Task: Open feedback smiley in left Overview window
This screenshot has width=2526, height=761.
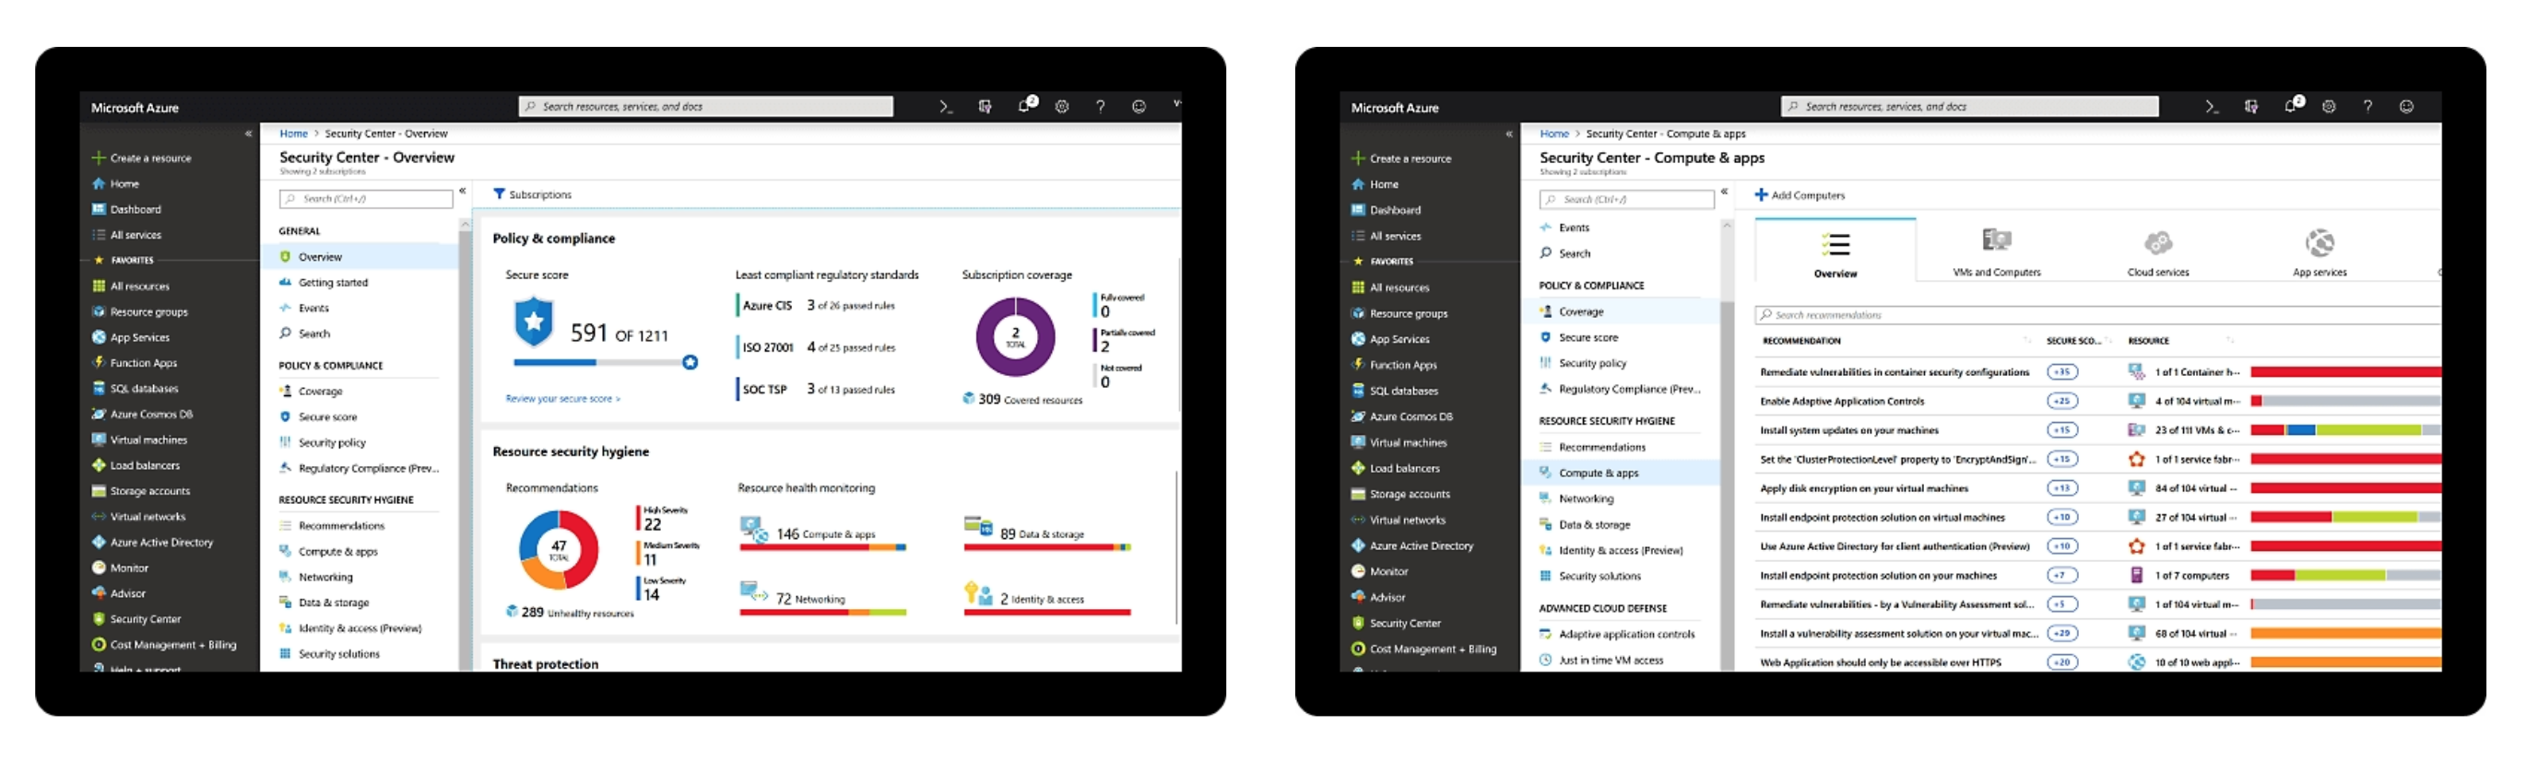Action: [1139, 107]
